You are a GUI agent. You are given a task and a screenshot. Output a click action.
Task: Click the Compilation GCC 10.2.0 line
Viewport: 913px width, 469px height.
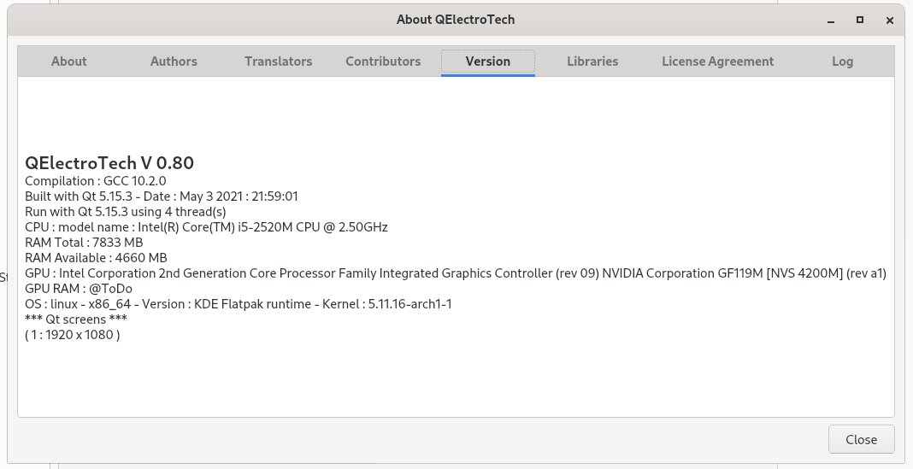click(x=96, y=181)
